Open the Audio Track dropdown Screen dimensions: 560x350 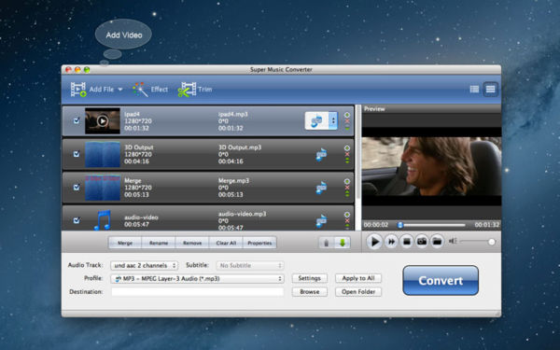point(145,265)
